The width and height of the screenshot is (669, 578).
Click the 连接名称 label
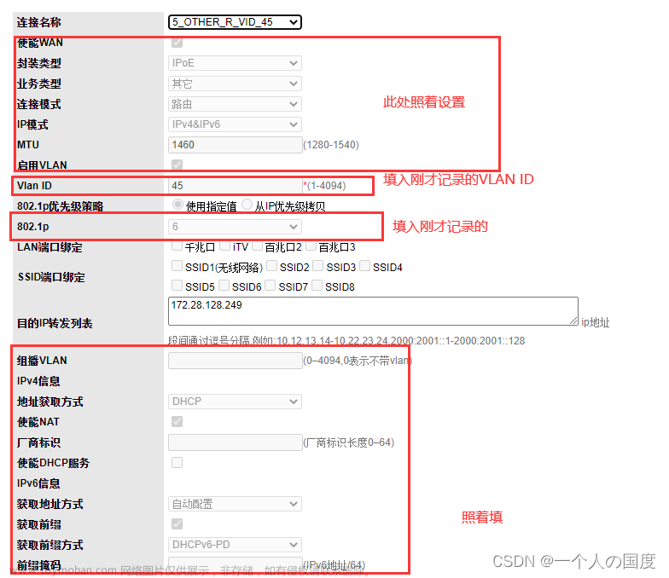(39, 22)
